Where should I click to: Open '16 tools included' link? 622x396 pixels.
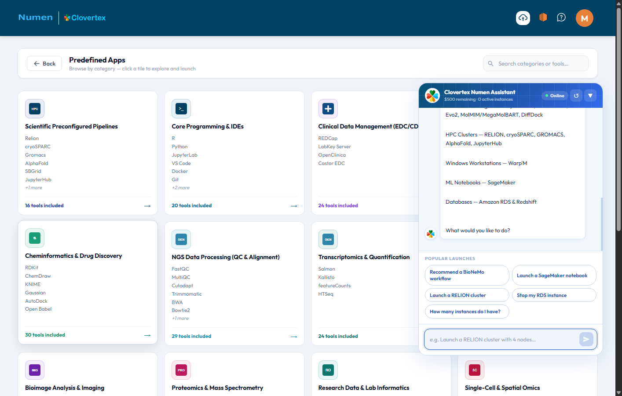click(44, 205)
